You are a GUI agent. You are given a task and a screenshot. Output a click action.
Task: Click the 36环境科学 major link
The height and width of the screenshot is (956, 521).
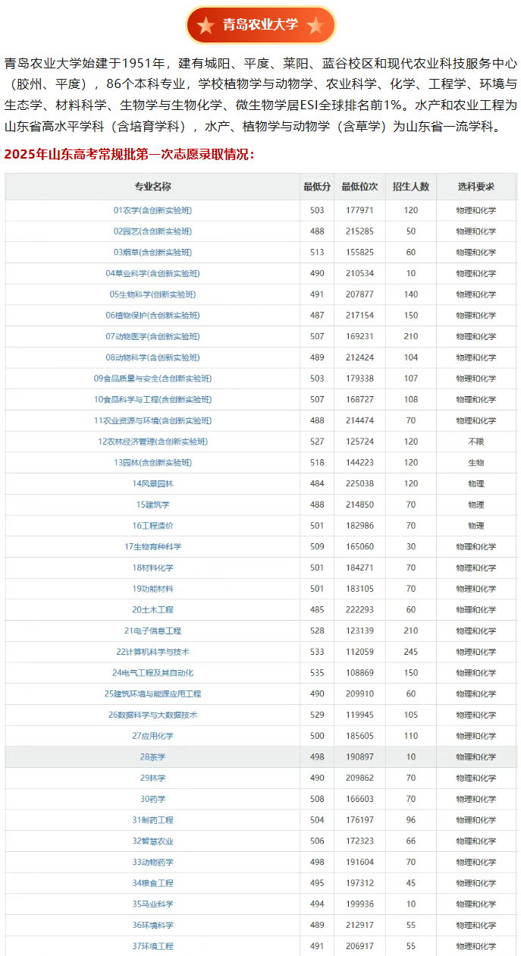[152, 925]
